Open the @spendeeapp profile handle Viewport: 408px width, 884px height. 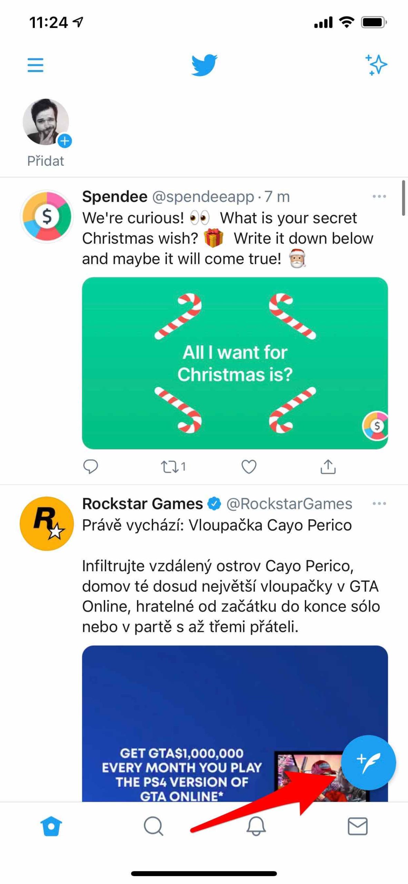coord(203,196)
